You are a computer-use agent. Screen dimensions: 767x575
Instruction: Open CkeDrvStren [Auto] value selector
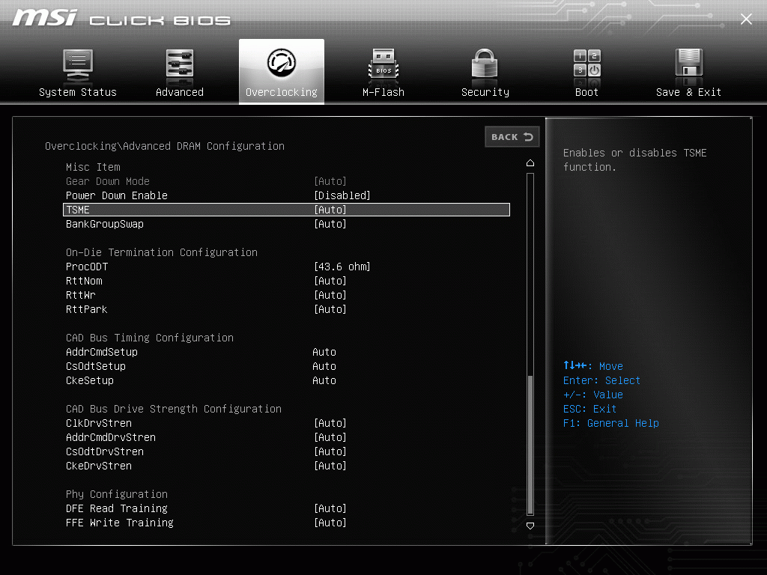330,466
